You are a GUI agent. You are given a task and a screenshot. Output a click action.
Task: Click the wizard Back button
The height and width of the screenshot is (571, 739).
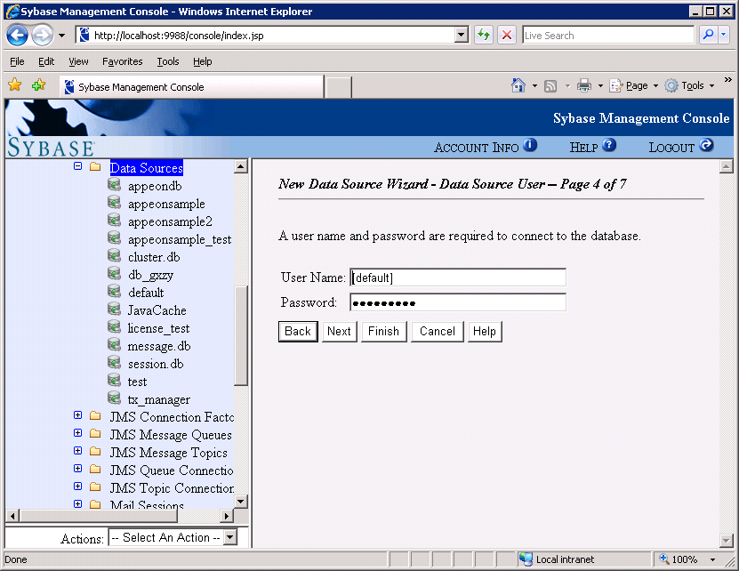coord(298,332)
